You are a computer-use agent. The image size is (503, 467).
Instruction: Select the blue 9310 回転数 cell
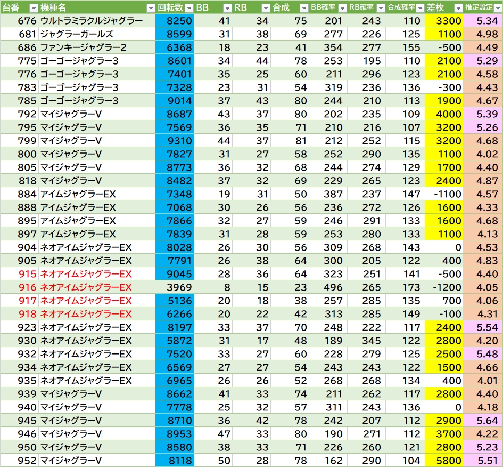(175, 141)
